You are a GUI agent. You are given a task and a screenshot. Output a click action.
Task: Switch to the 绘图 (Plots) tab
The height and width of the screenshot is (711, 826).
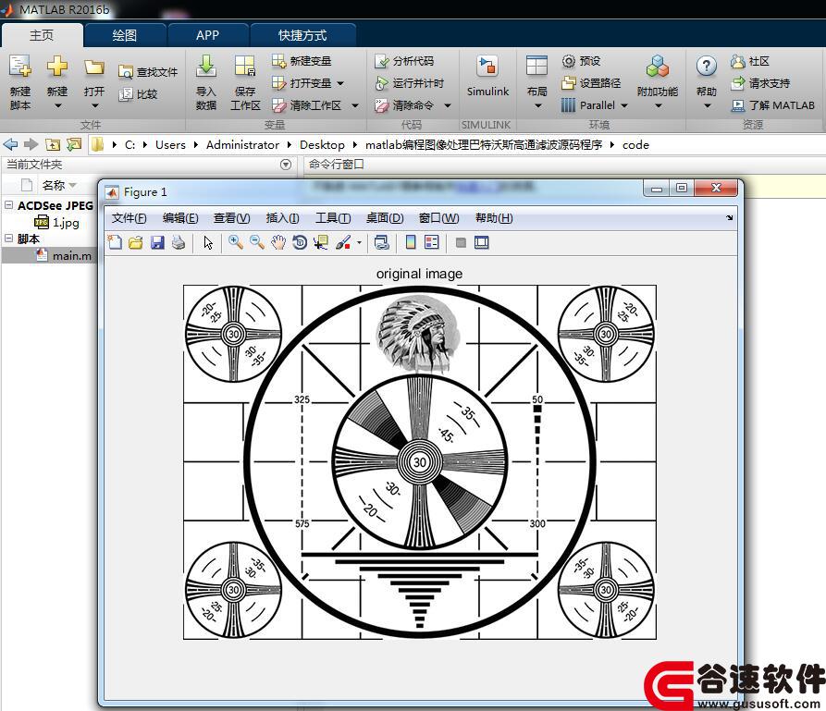coord(125,35)
